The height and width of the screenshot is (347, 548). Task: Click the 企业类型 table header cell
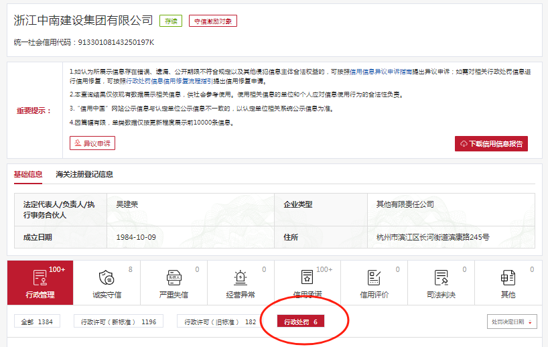(321, 210)
